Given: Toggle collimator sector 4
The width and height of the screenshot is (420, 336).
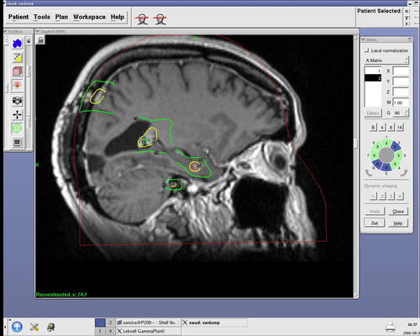Looking at the screenshot, I should click(x=396, y=164).
